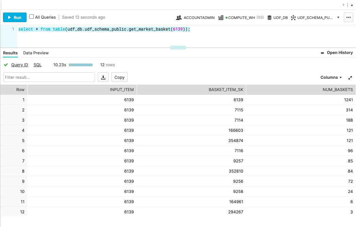Open the Columns dropdown
Image resolution: width=356 pixels, height=227 pixels.
[331, 77]
